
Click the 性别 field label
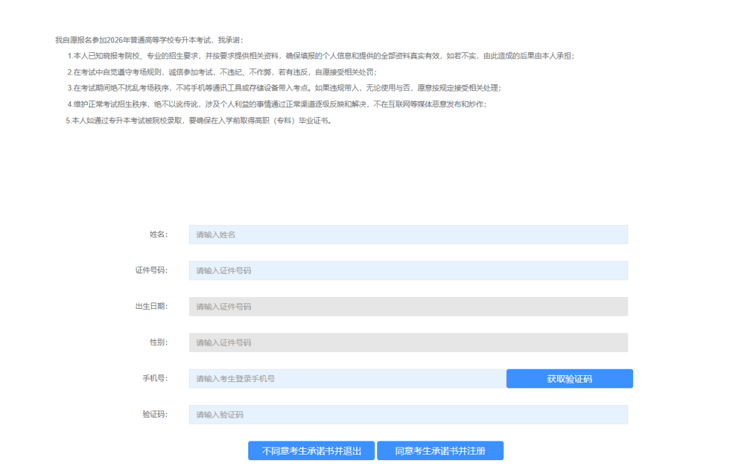[158, 342]
